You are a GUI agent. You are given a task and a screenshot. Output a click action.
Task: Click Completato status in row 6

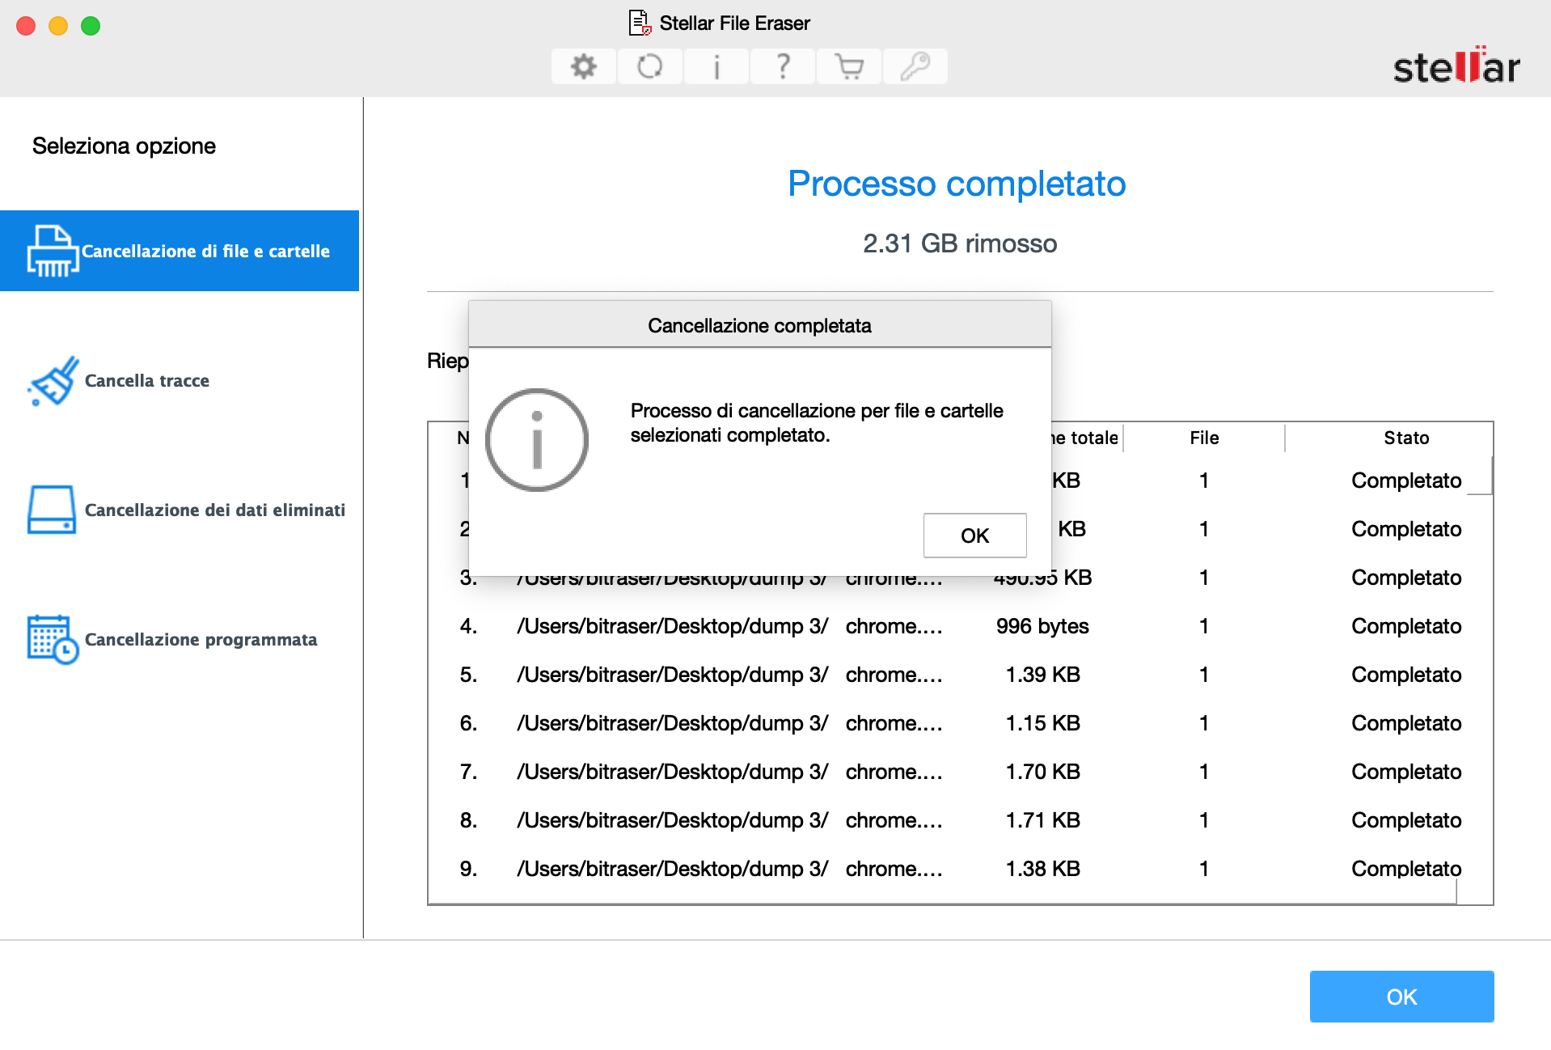1406,723
